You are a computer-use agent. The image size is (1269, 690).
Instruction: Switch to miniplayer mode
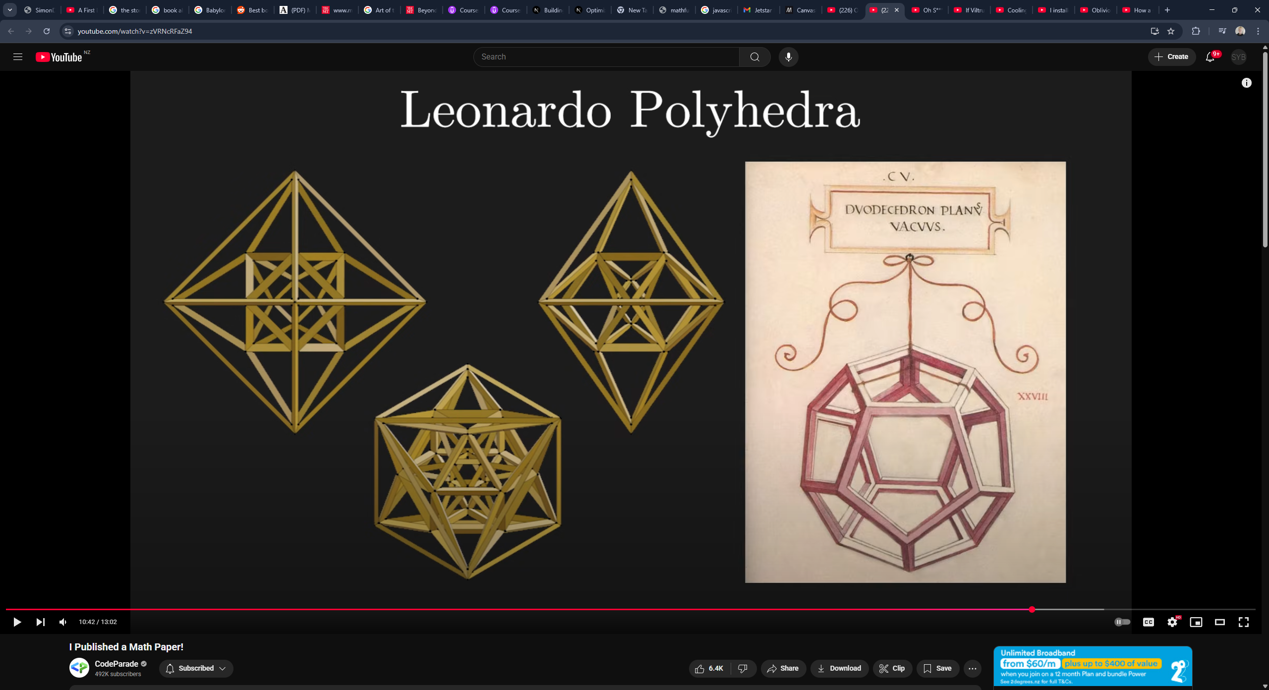[x=1196, y=622]
